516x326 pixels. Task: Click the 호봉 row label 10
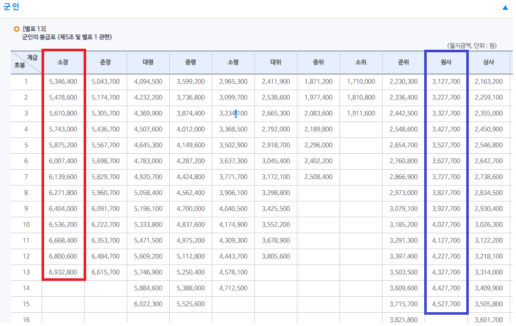click(26, 225)
